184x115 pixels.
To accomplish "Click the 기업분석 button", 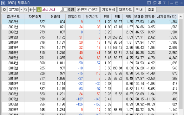I will point(108,10).
